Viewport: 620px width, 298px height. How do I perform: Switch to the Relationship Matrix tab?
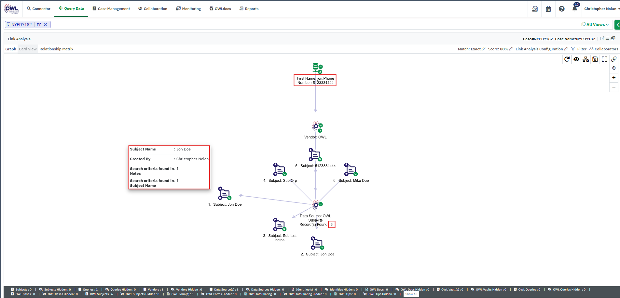click(x=56, y=49)
